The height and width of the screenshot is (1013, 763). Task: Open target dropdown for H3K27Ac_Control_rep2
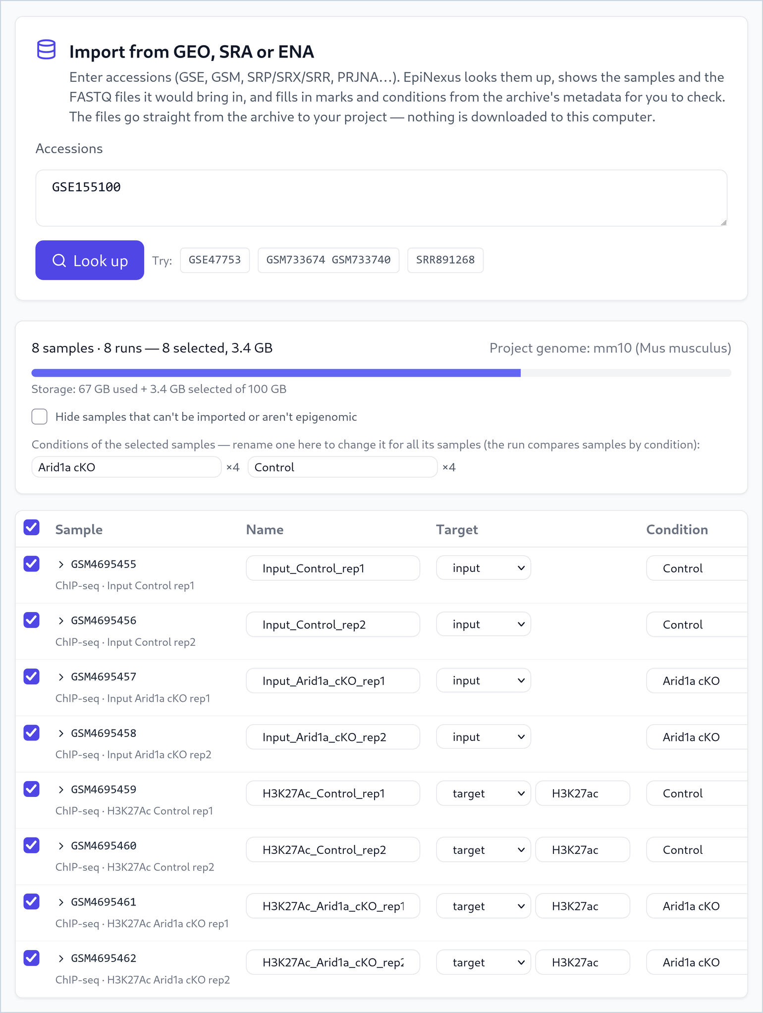coord(484,849)
